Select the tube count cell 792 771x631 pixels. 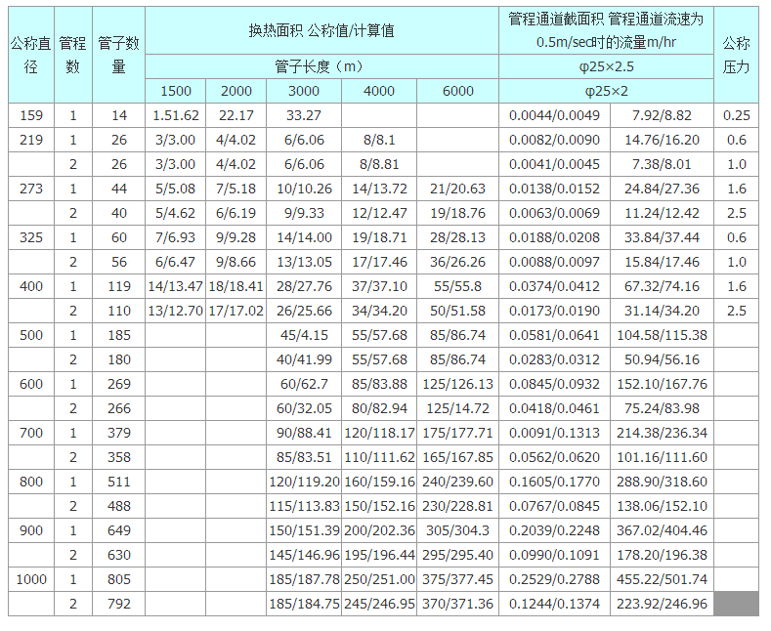point(119,604)
